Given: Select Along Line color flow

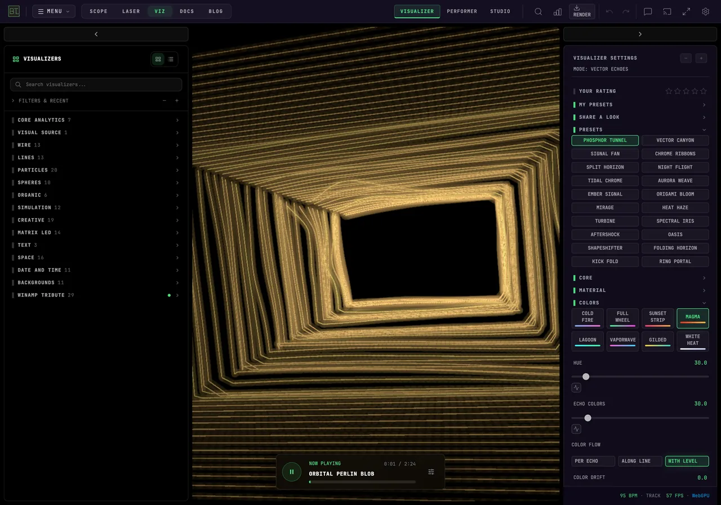Looking at the screenshot, I should 640,461.
